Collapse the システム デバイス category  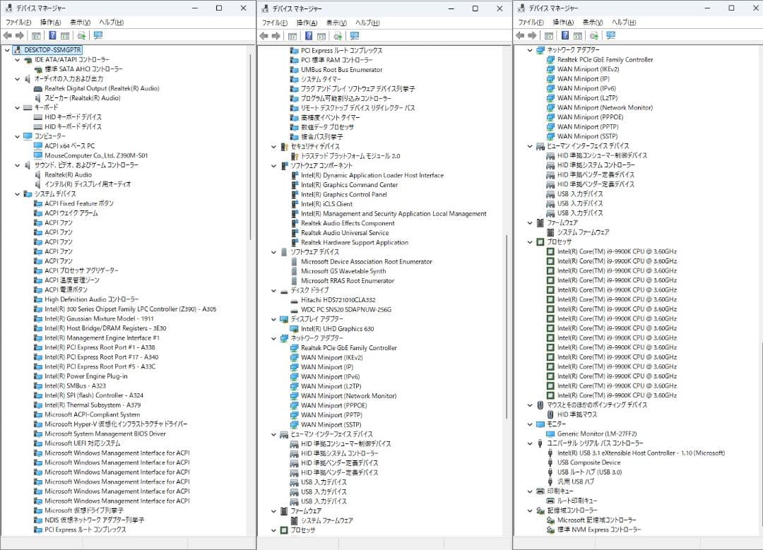click(x=17, y=193)
